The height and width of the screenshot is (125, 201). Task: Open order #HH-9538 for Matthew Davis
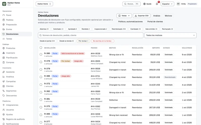point(95,53)
